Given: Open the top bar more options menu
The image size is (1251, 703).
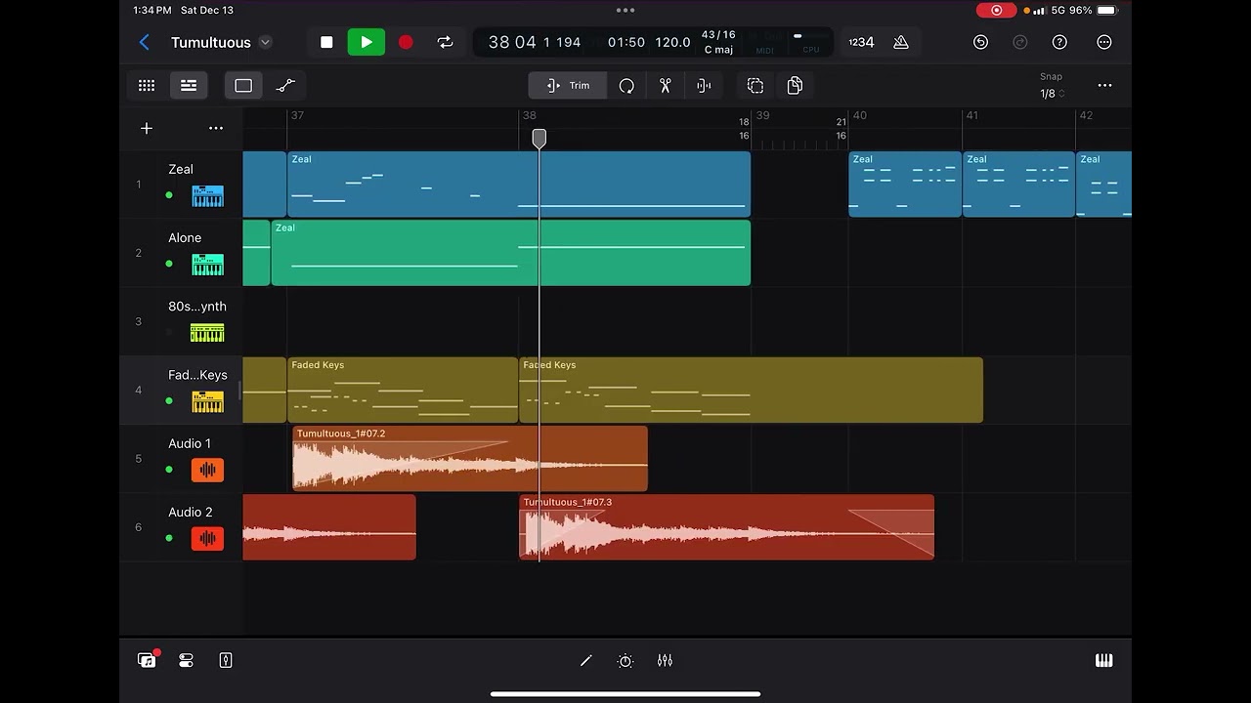Looking at the screenshot, I should (1104, 42).
